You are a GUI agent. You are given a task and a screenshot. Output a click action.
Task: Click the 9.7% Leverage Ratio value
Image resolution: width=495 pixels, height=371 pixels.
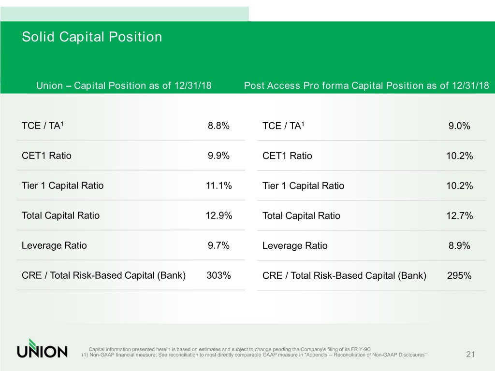point(218,246)
